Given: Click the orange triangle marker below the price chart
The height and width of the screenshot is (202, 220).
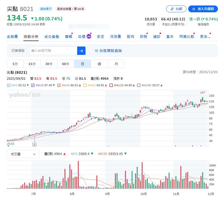Looking at the screenshot, I should [108, 145].
